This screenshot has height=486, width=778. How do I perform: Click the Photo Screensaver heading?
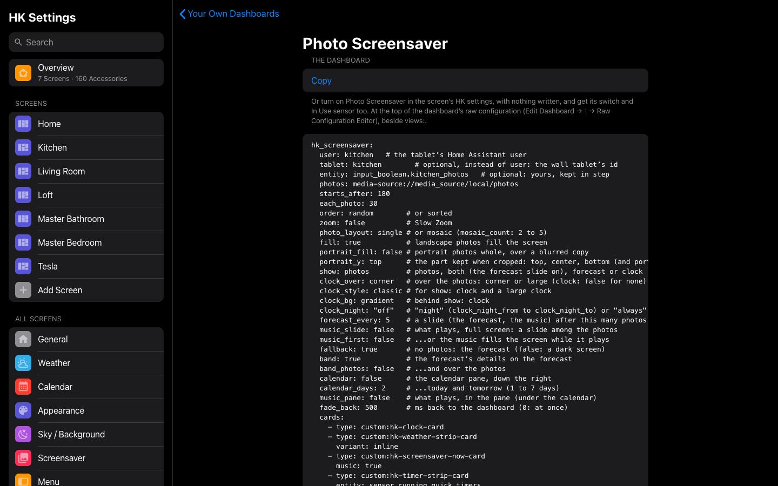(375, 44)
